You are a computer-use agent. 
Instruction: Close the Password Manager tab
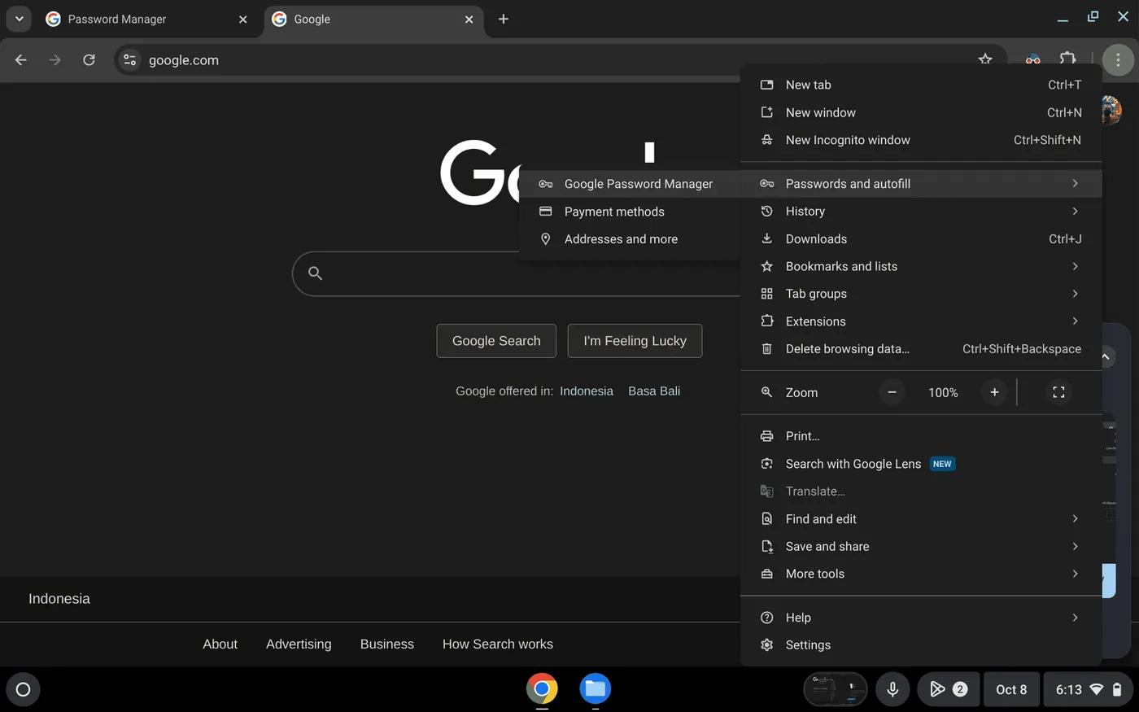pyautogui.click(x=242, y=20)
